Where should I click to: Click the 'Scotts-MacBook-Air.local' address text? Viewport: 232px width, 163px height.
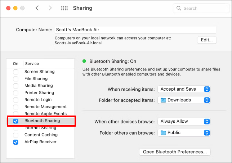click(78, 43)
